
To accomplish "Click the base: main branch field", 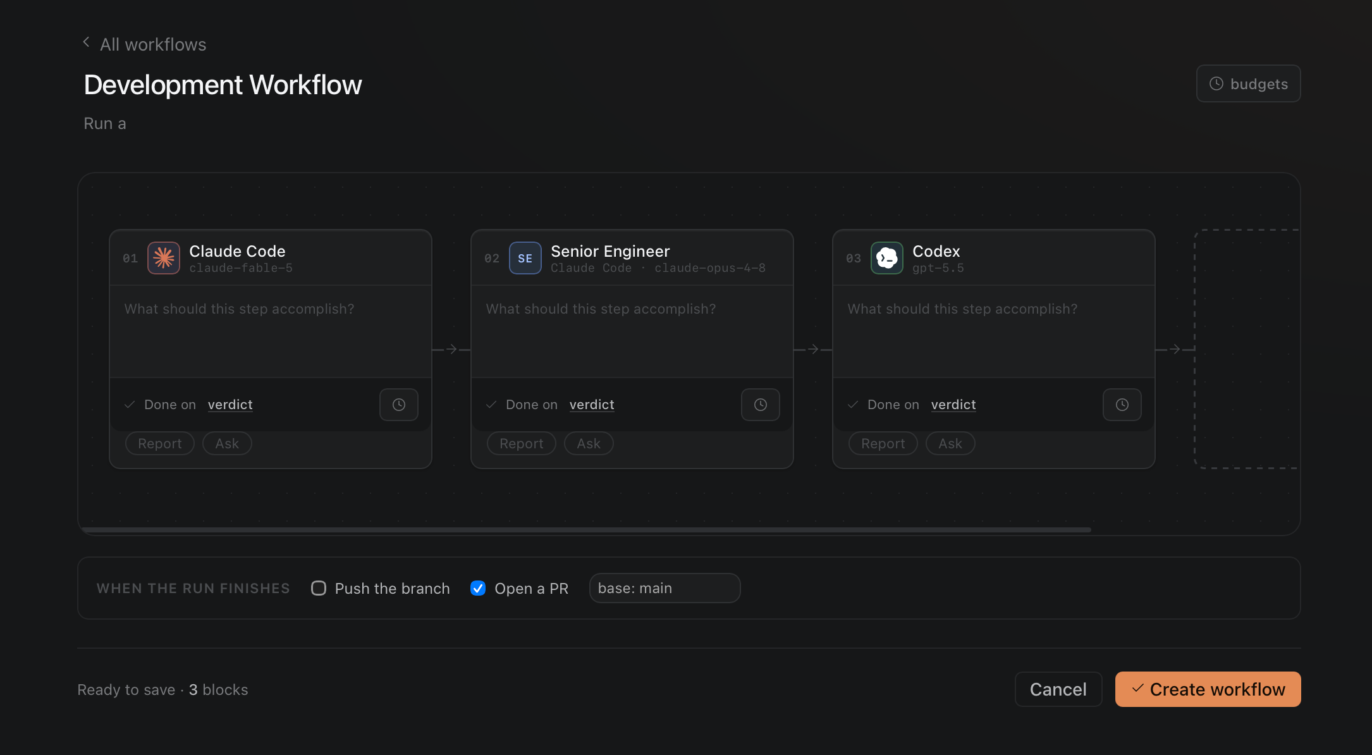I will [665, 588].
